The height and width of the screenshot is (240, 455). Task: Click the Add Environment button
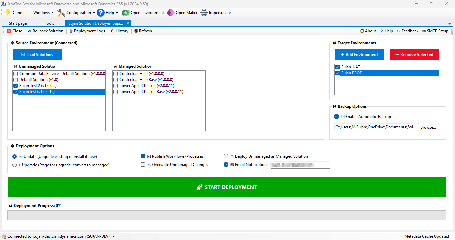click(x=359, y=55)
